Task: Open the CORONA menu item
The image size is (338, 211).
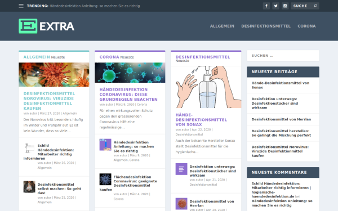Action: click(306, 26)
